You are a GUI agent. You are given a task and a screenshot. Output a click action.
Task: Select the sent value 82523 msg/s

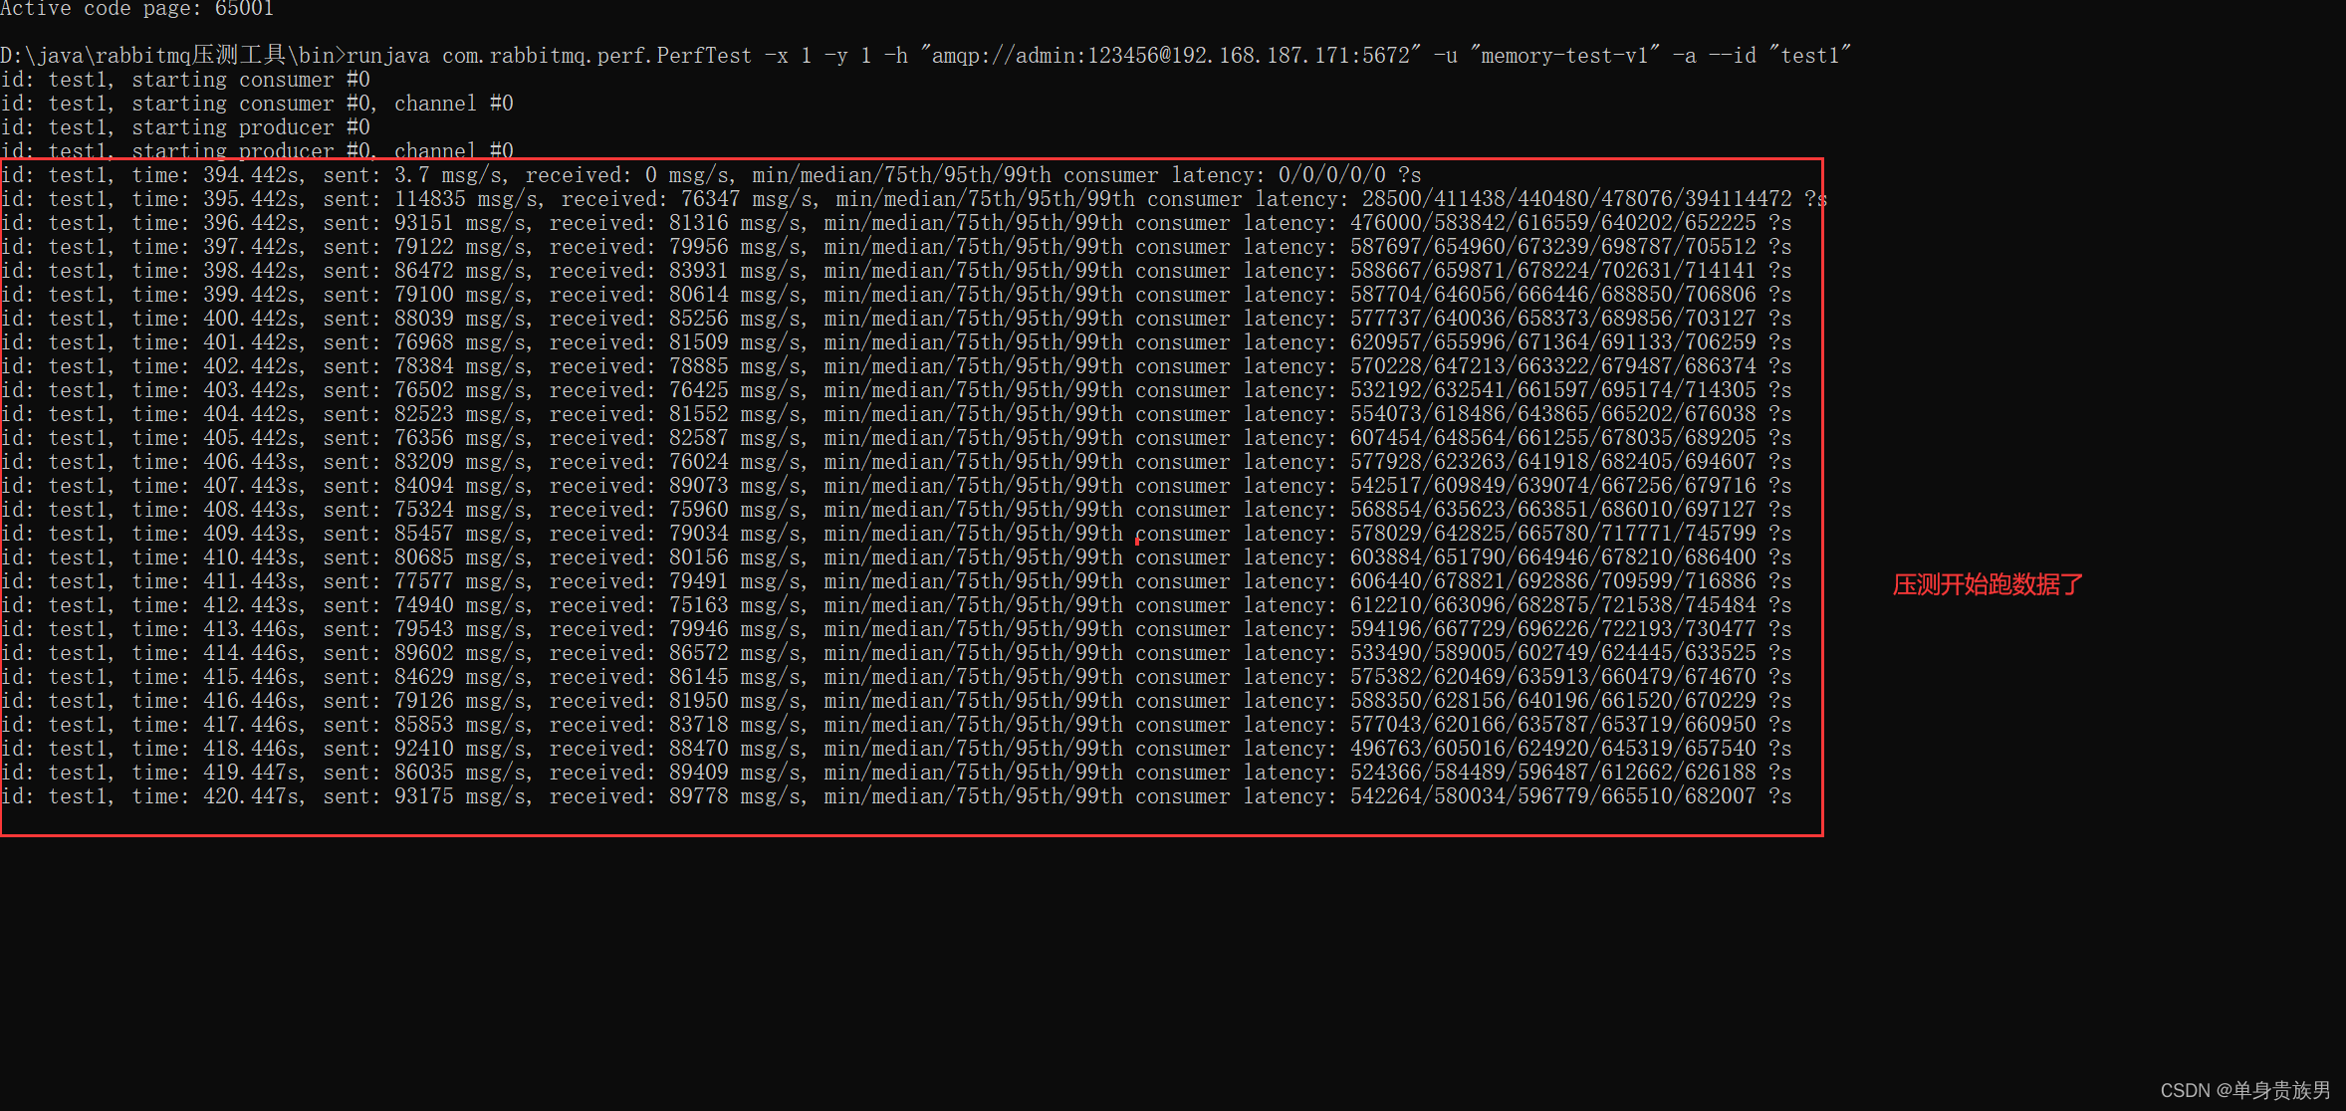(461, 414)
